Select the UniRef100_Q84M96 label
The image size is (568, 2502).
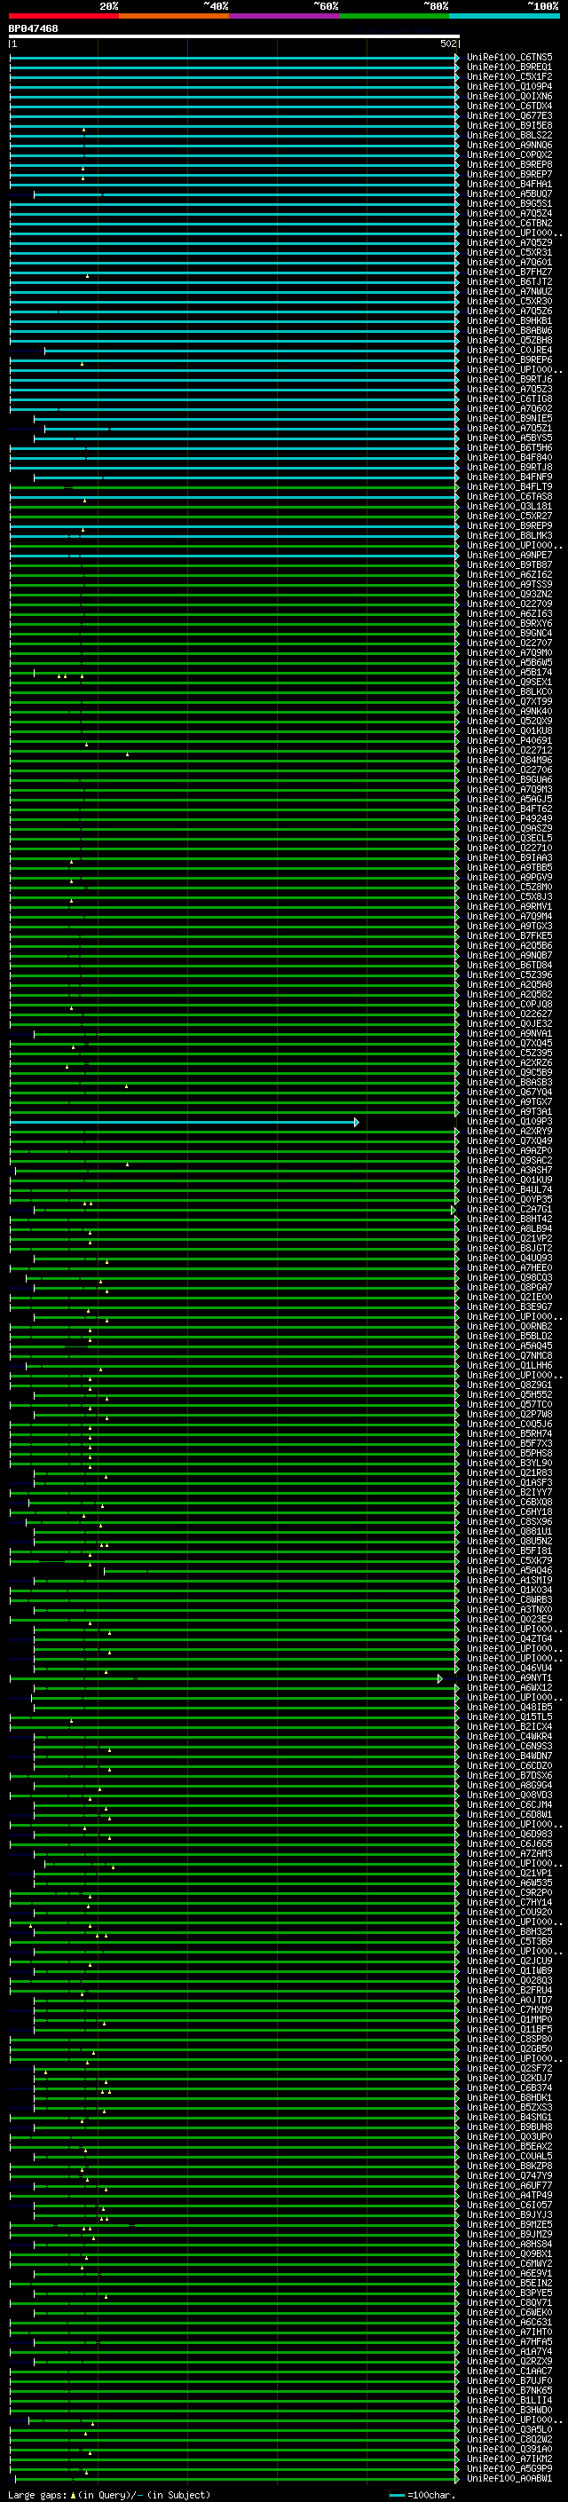[509, 761]
